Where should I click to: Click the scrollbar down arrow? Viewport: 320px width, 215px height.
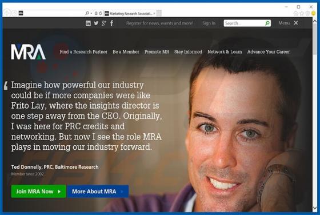click(315, 208)
